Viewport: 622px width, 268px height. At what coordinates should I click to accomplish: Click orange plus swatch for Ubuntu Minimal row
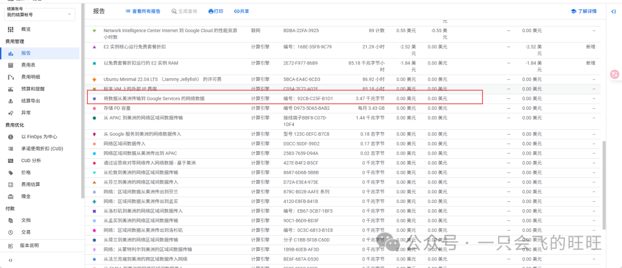[94, 79]
